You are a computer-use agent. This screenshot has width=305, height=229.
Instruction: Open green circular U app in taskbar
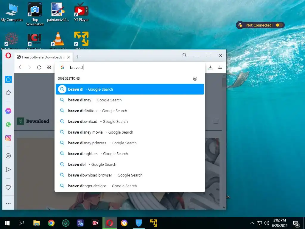(66, 223)
